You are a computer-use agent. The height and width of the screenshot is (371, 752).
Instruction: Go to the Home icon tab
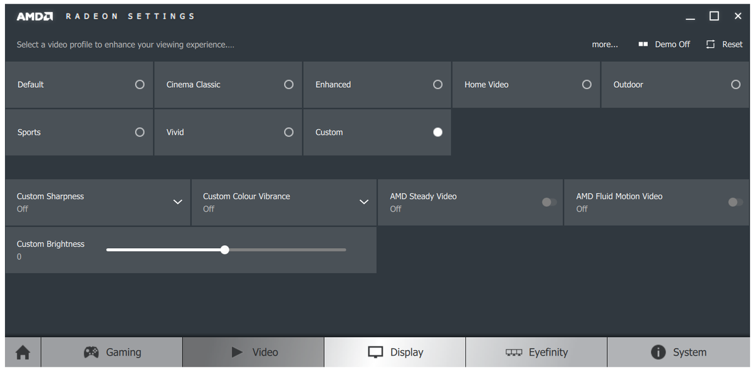tap(23, 352)
